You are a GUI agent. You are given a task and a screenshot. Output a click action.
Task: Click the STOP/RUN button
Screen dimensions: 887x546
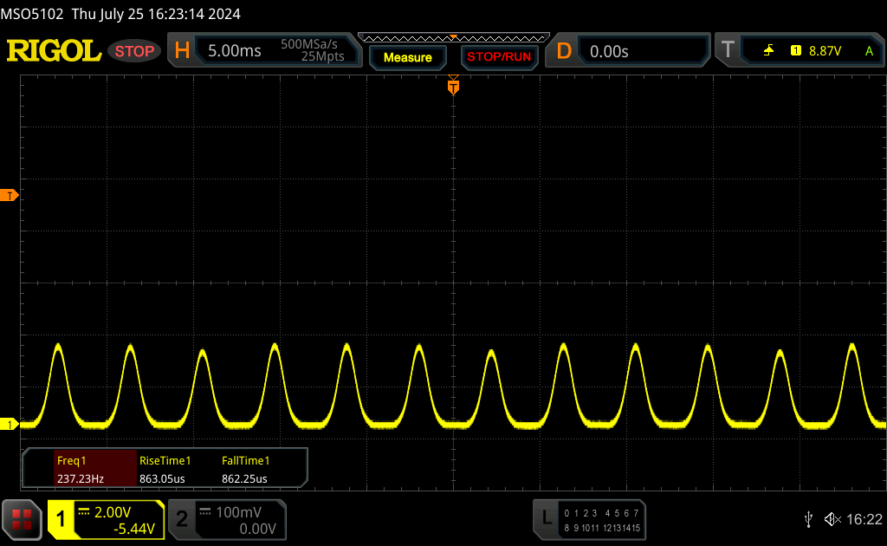[x=499, y=57]
